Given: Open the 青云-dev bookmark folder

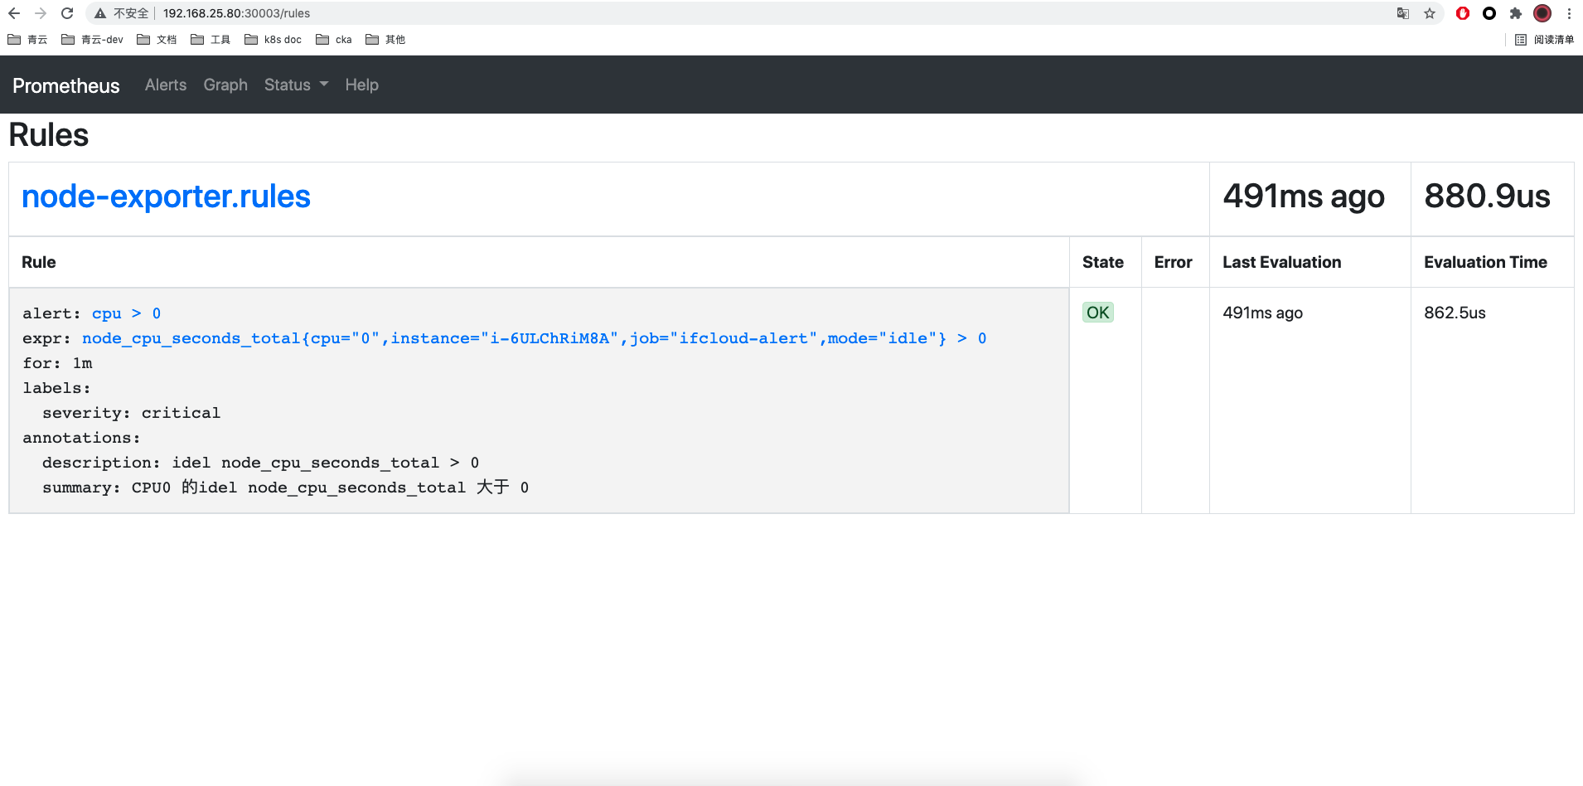Looking at the screenshot, I should coord(92,40).
